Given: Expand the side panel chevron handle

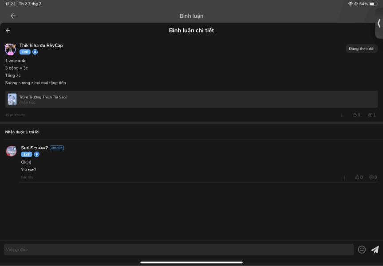Looking at the screenshot, I should [x=379, y=23].
